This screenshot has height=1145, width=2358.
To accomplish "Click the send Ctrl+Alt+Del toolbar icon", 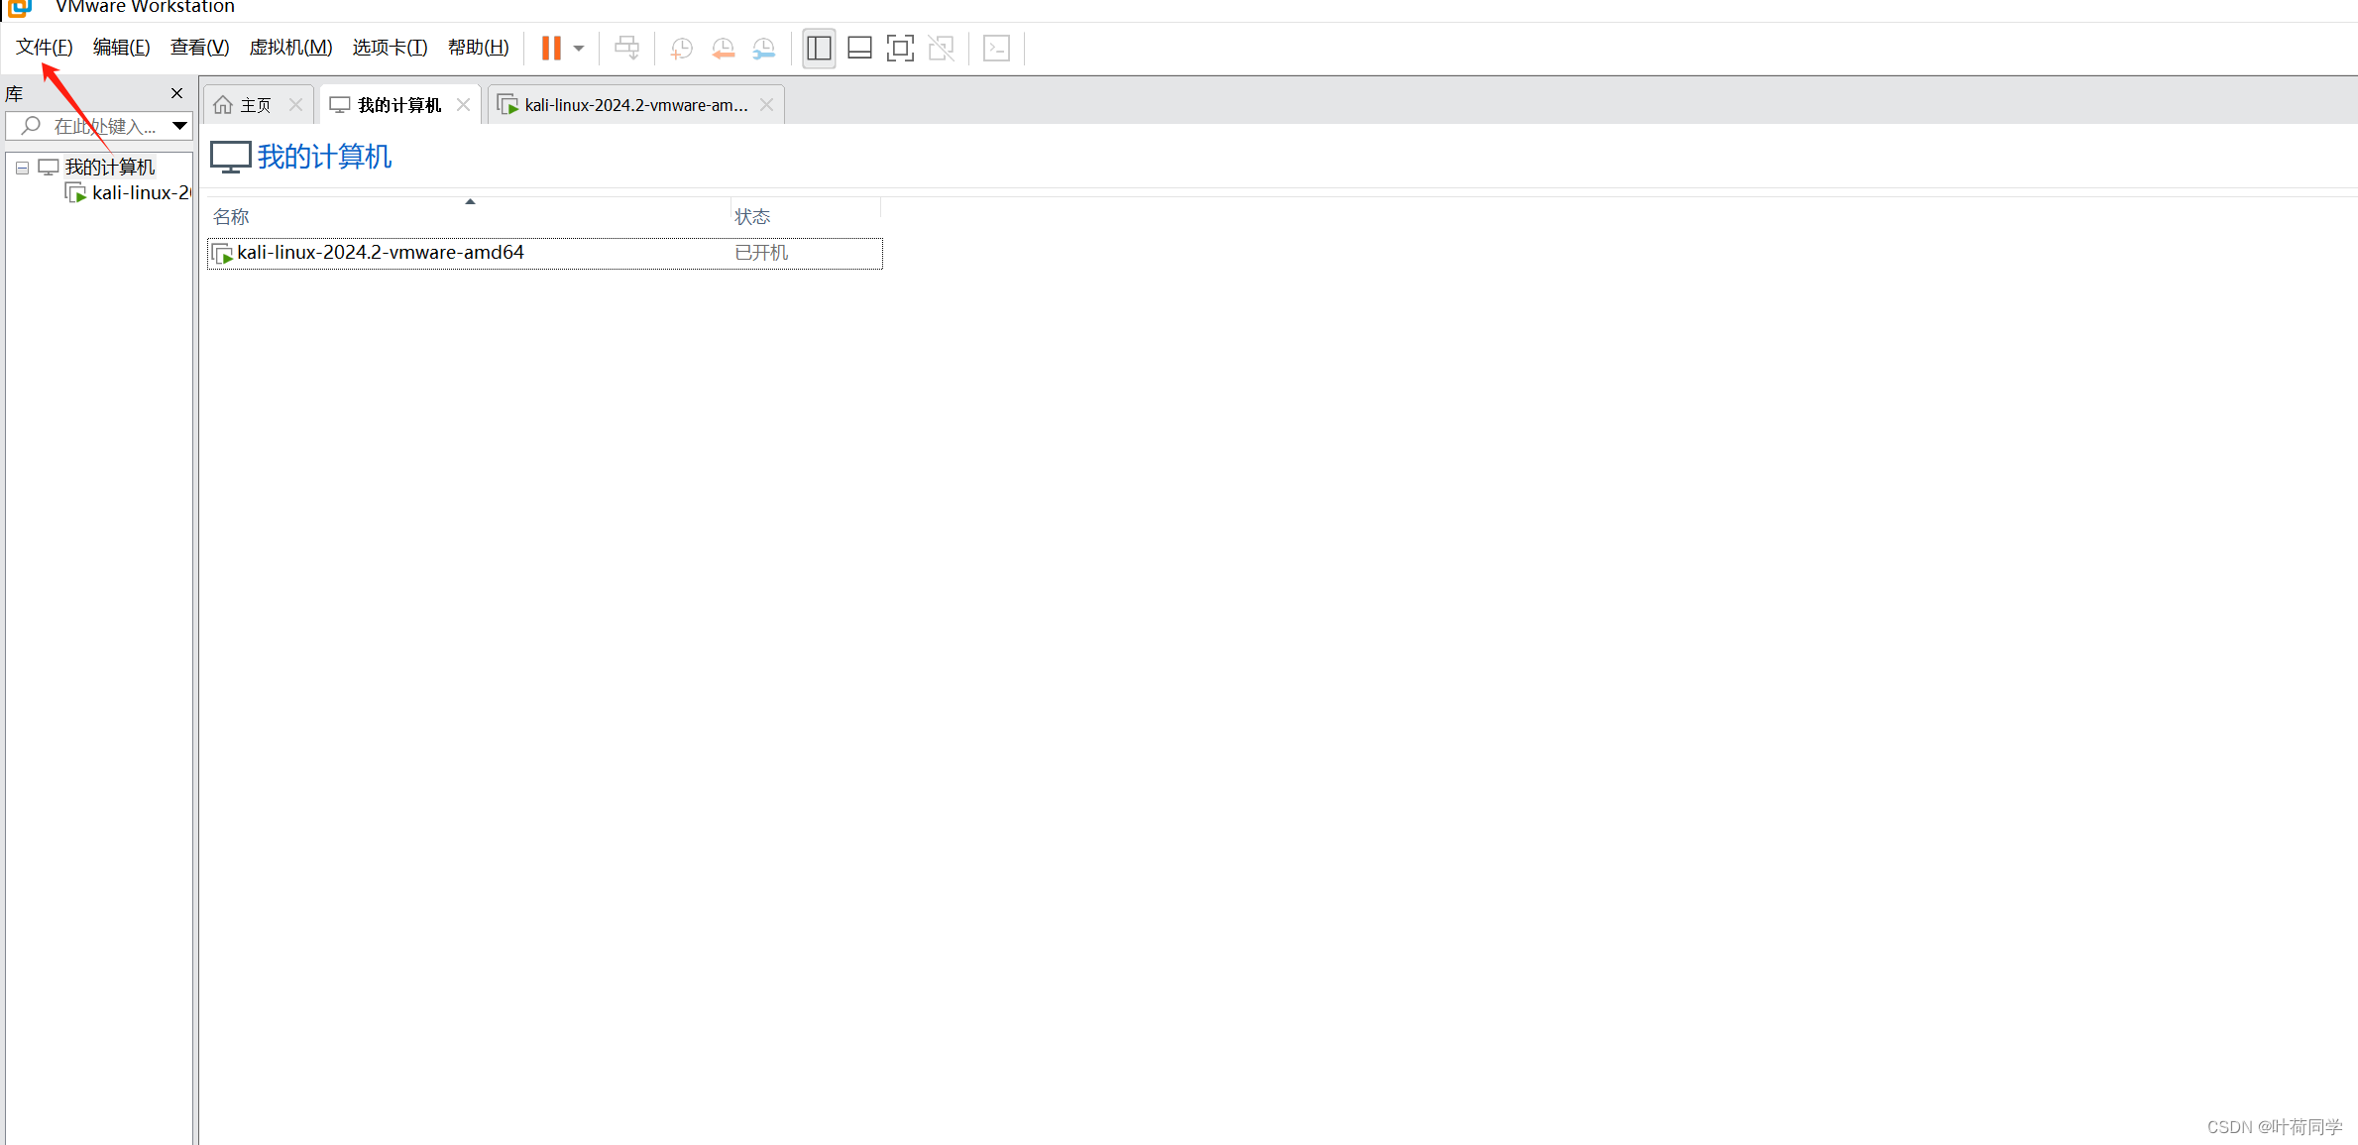I will click(x=626, y=48).
